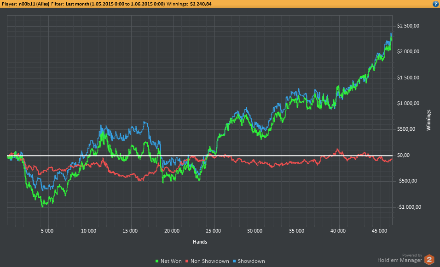Toggle the Showdown blue legend swatch
This screenshot has height=267, width=440.
click(x=234, y=261)
